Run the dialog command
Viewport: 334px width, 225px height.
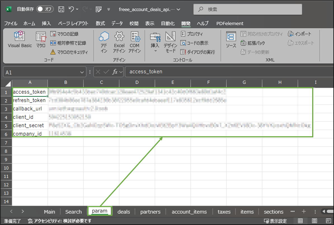197,52
